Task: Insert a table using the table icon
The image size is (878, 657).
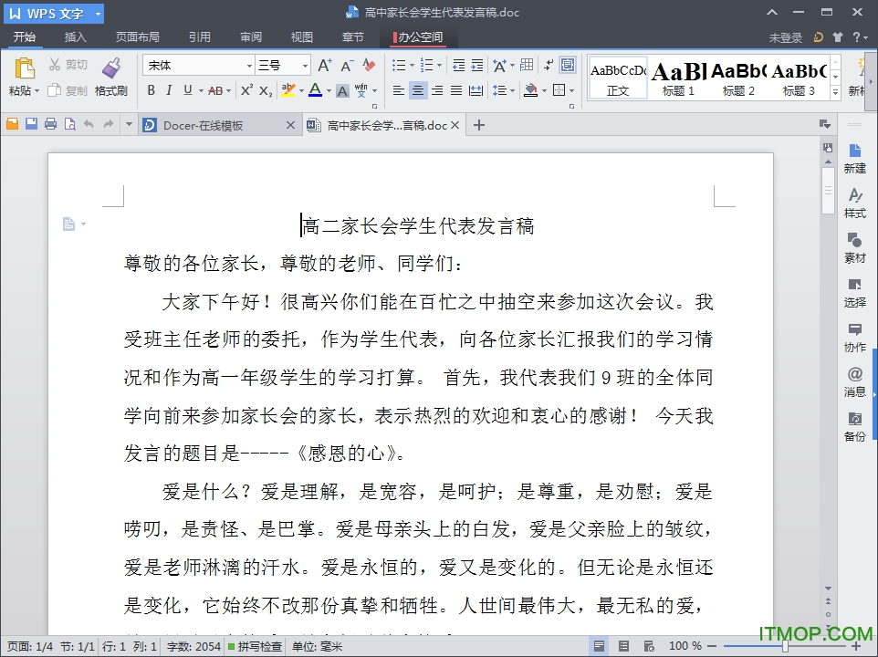Action: click(526, 66)
